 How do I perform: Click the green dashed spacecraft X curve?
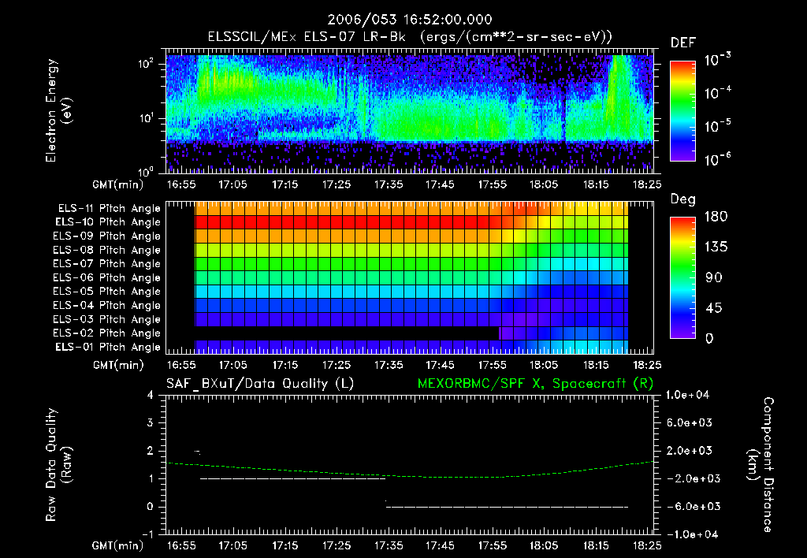tap(410, 476)
